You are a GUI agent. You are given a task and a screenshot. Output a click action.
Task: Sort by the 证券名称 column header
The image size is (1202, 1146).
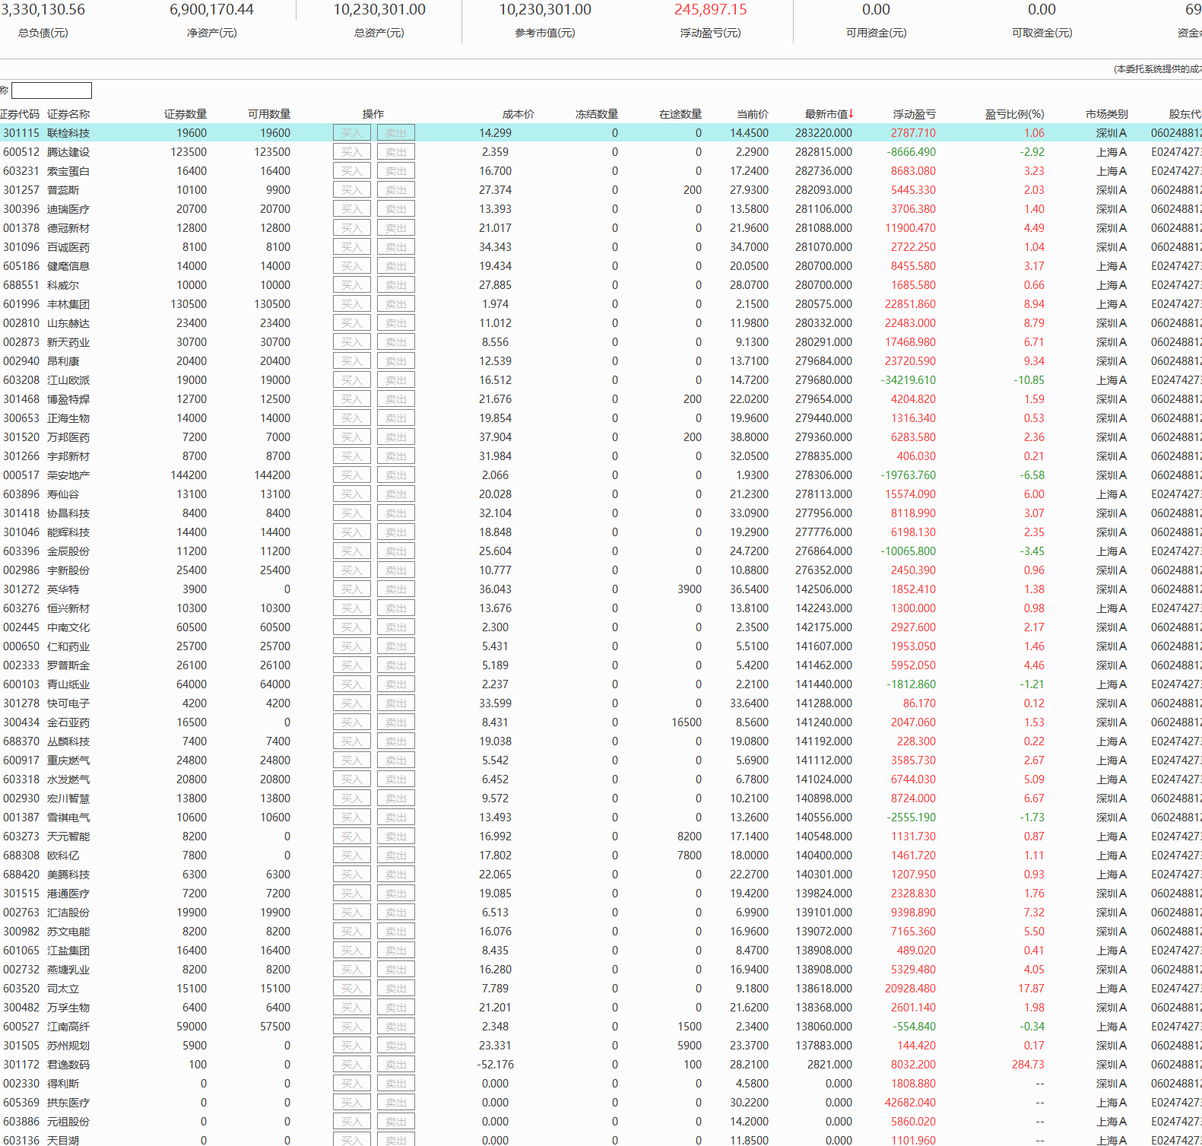(x=68, y=114)
